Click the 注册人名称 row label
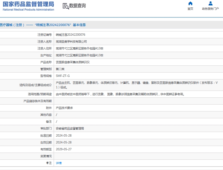223x170 pixels. coord(44,42)
